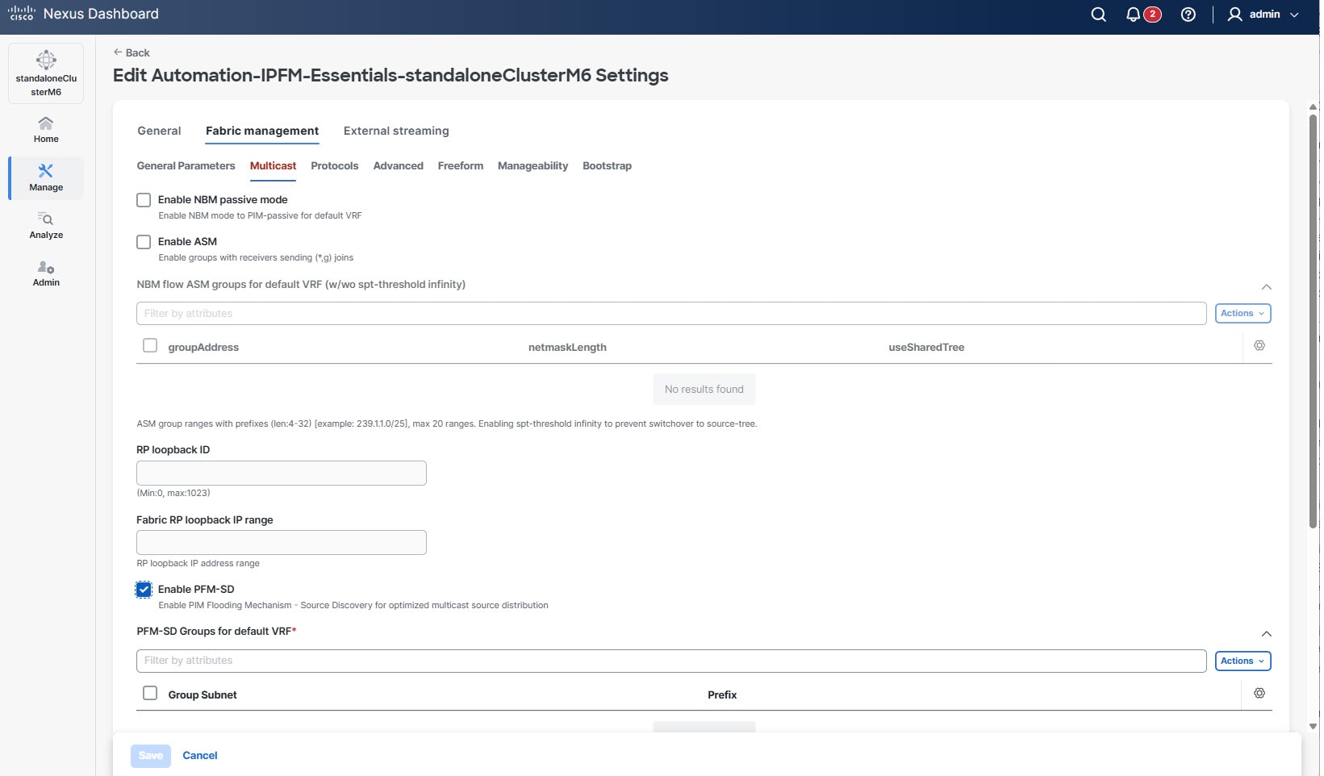Image resolution: width=1324 pixels, height=776 pixels.
Task: Click netmaskLength column header
Action: 567,347
